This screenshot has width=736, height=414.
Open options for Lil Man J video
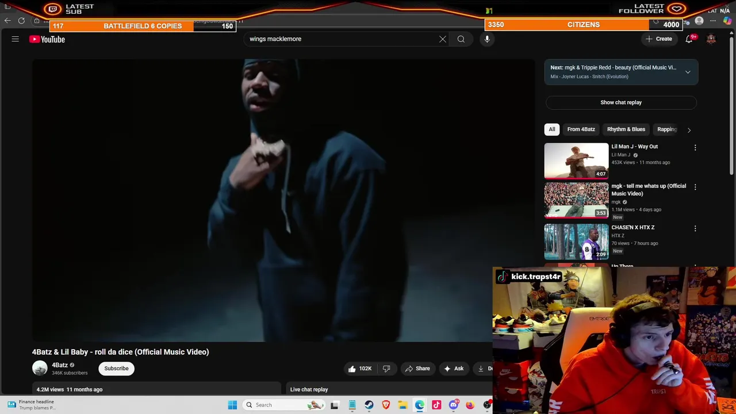pos(695,148)
